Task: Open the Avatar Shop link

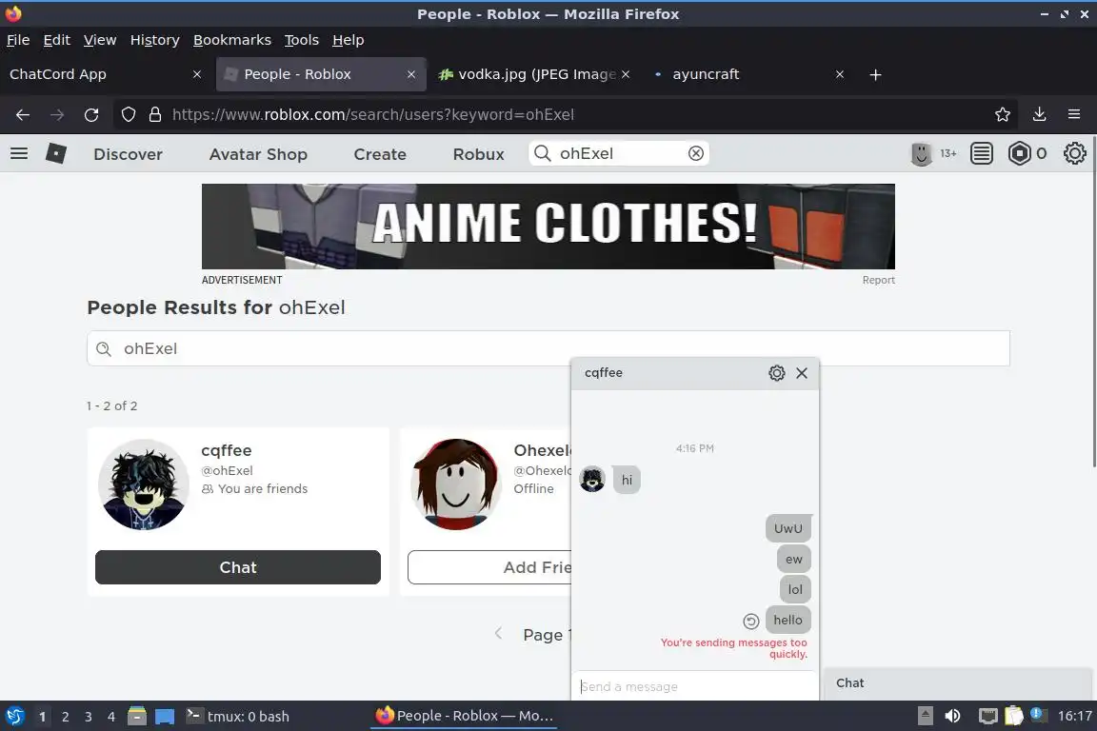Action: (258, 154)
